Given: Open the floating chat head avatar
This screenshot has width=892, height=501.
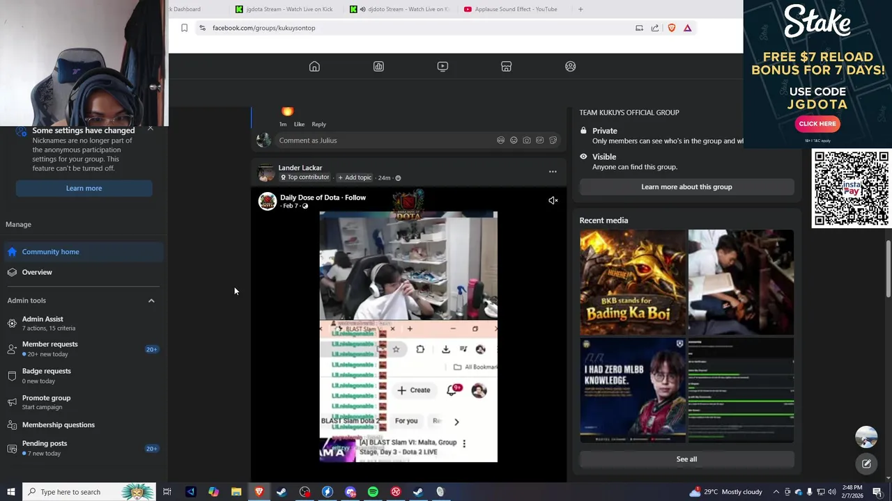Looking at the screenshot, I should point(866,437).
